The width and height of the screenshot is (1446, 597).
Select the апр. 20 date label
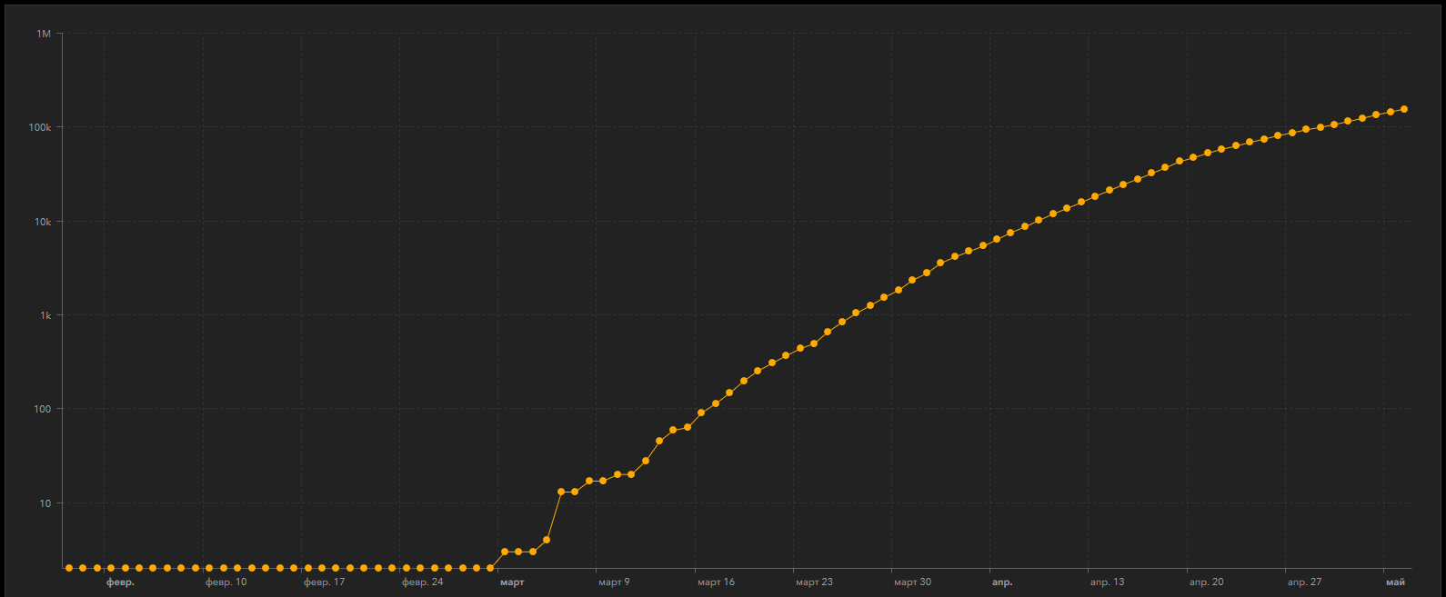[1206, 582]
